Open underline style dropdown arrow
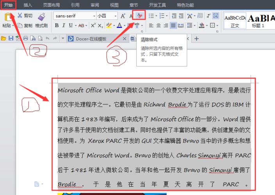The width and height of the screenshot is (275, 195). tap(76, 26)
